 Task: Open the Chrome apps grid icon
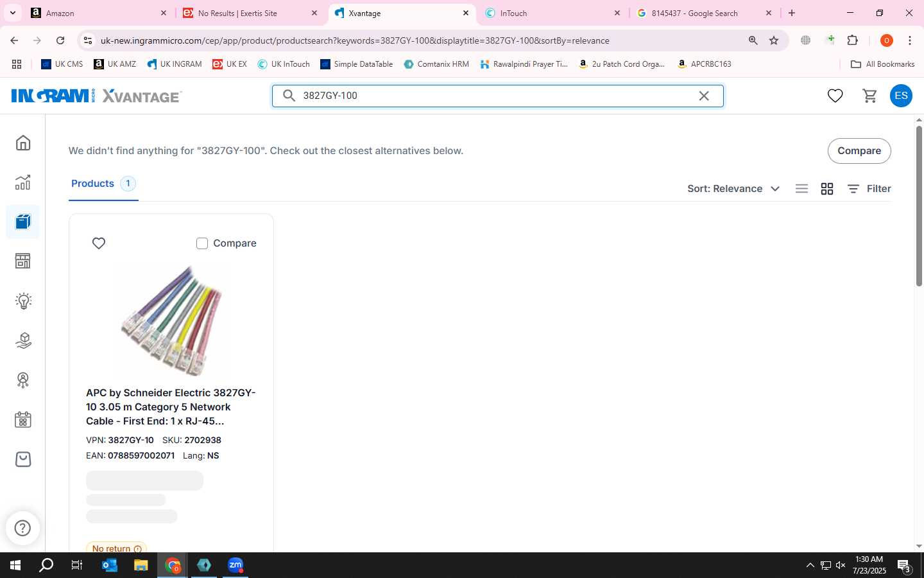(x=17, y=64)
